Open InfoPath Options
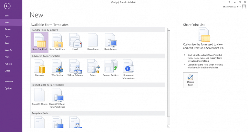 tap(11, 88)
